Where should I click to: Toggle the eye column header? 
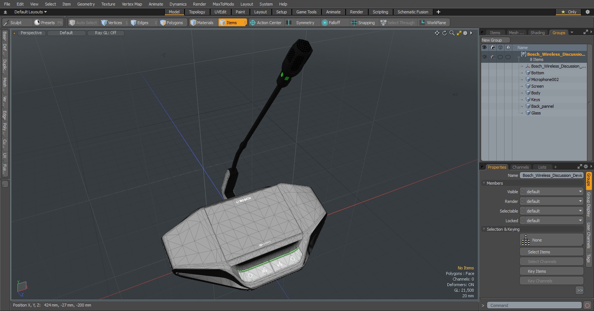pyautogui.click(x=484, y=48)
